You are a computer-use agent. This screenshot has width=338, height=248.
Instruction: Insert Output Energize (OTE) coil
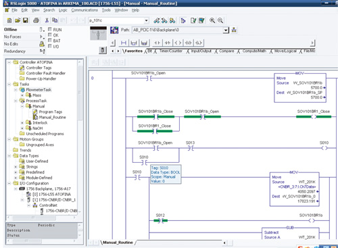[178, 43]
